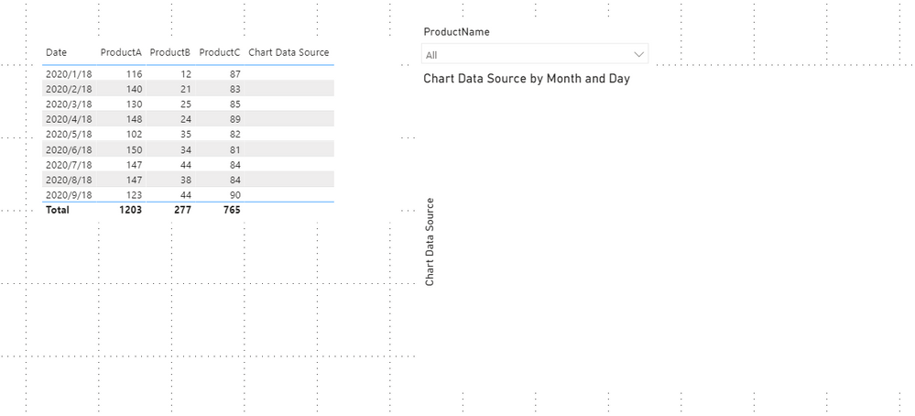Select the 2020/6/18 date row
915x416 pixels.
188,149
